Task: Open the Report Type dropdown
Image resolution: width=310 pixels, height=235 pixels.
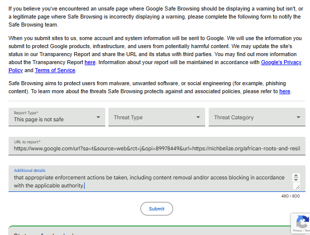Action: (x=57, y=117)
